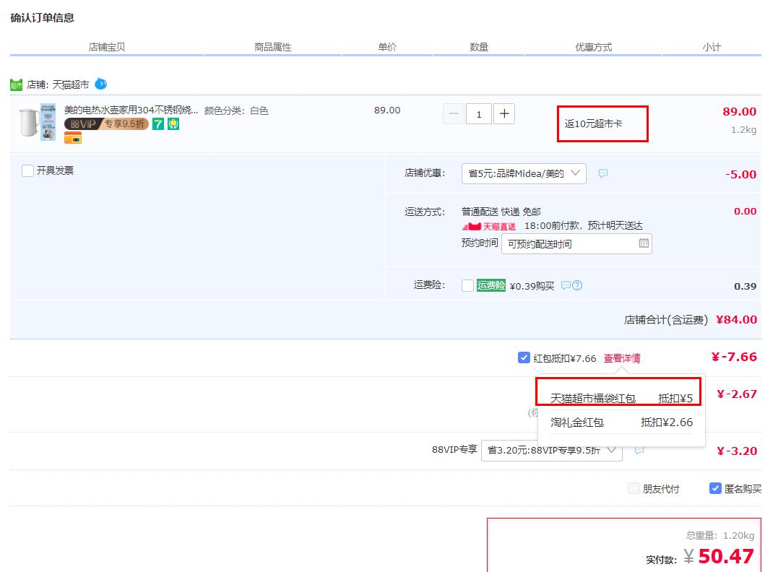Expand the 88VIP专享 discount dropdown
Screen dimensions: 765x572
pyautogui.click(x=551, y=450)
